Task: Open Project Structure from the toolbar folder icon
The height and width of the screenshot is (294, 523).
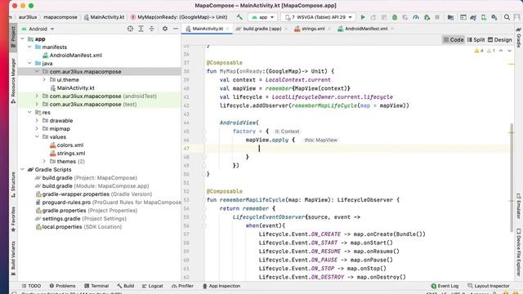Action: (x=450, y=17)
